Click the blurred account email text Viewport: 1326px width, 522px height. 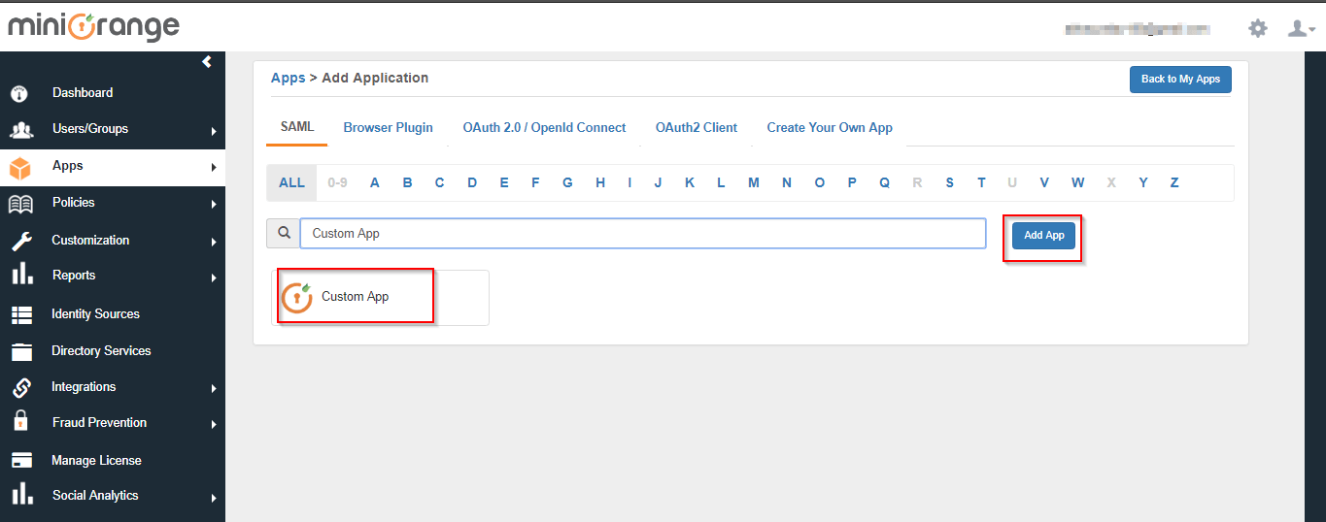[x=1139, y=29]
